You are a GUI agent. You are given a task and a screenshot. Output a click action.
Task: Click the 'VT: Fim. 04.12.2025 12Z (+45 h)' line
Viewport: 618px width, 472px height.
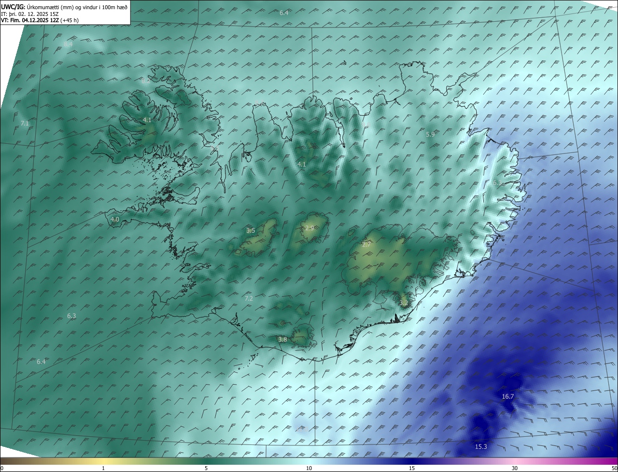(x=40, y=20)
